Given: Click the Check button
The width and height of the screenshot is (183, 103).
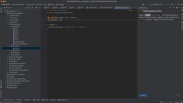Looking at the screenshot, I should click(x=143, y=95).
